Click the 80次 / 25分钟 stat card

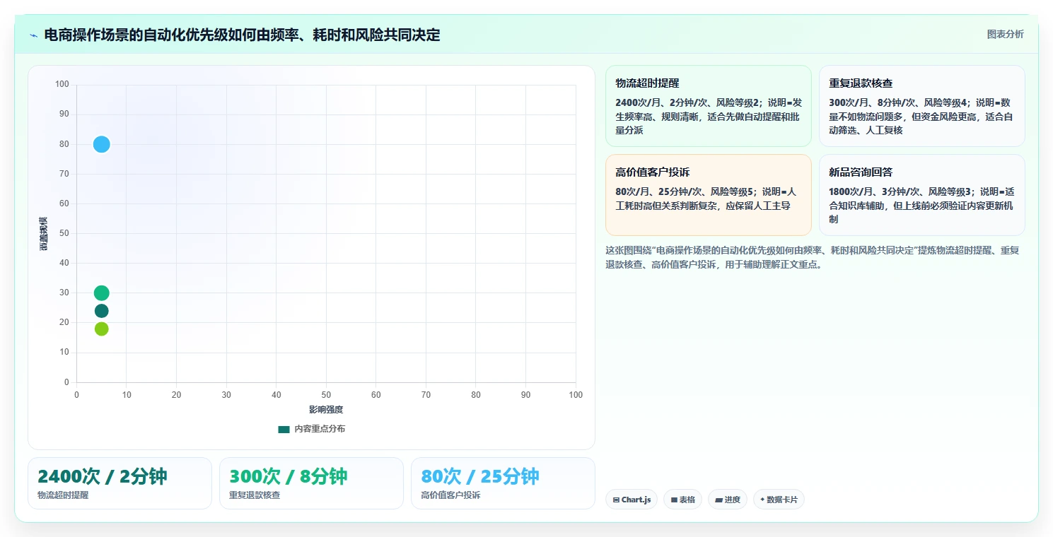coord(503,483)
